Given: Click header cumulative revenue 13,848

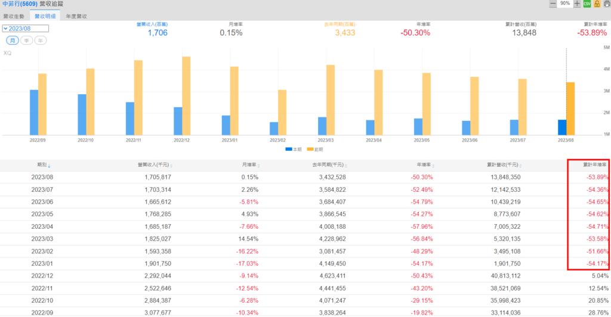Looking at the screenshot, I should 524,33.
